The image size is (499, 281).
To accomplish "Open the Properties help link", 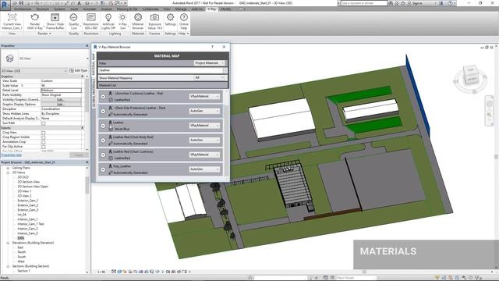I will (12, 155).
